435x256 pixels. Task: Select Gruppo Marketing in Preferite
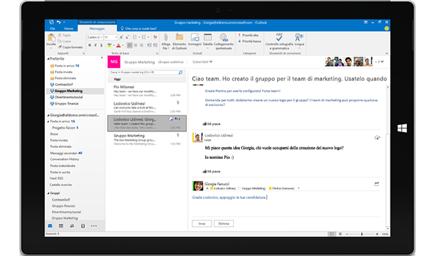[75, 91]
